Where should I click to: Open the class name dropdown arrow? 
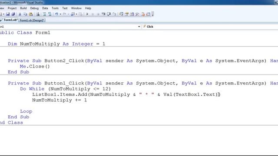pyautogui.click(x=139, y=27)
